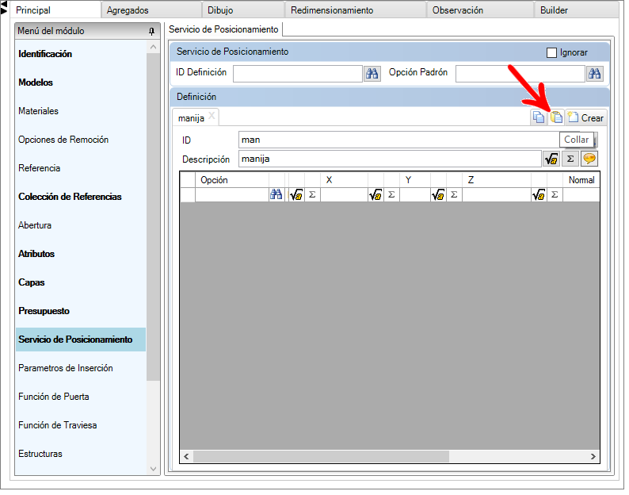This screenshot has height=495, width=629.
Task: Open Modelos in module menu
Action: point(36,82)
